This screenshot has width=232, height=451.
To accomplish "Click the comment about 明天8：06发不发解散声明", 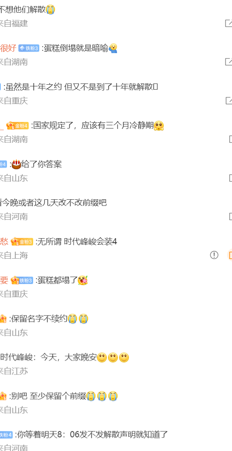I will [91, 435].
